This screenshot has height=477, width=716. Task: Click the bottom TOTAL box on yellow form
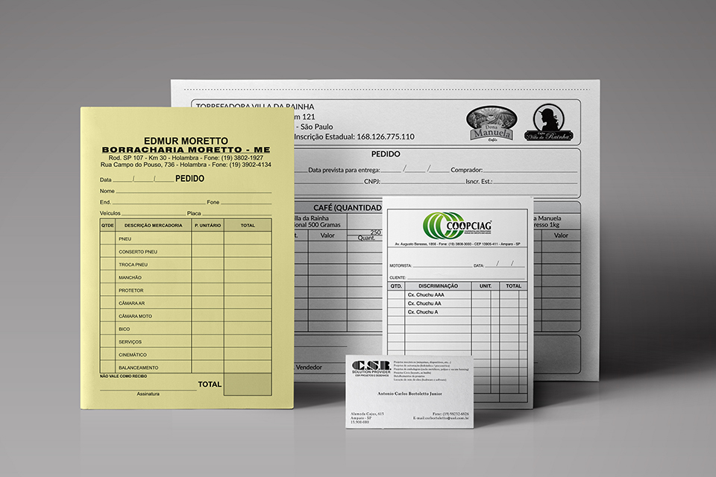coord(248,385)
